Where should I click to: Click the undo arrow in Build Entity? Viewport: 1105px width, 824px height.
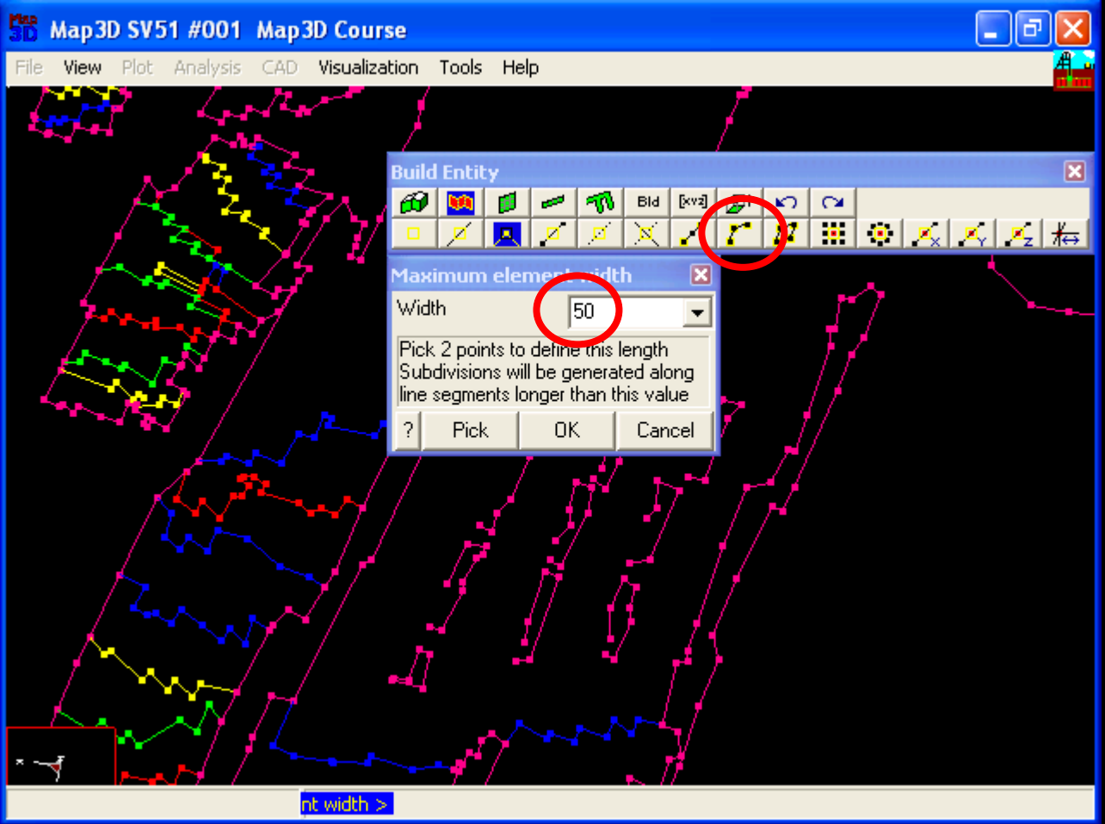(786, 202)
